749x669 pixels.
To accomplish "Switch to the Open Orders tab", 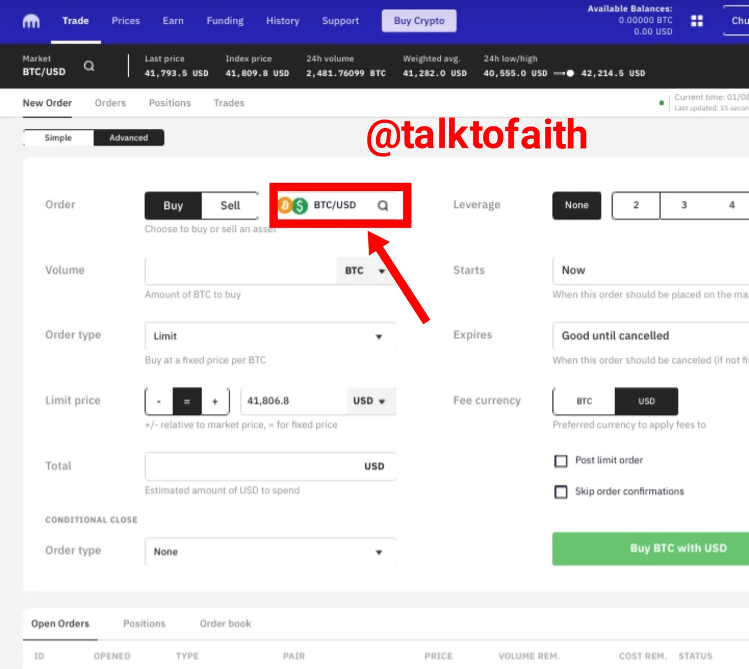I will [x=60, y=624].
